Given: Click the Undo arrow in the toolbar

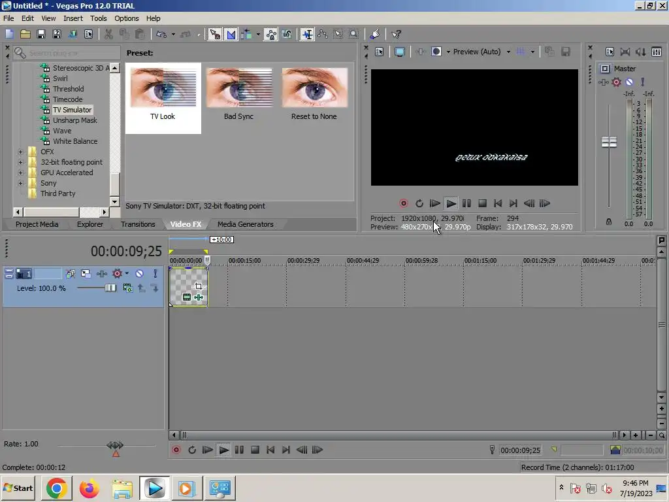Looking at the screenshot, I should tap(161, 34).
